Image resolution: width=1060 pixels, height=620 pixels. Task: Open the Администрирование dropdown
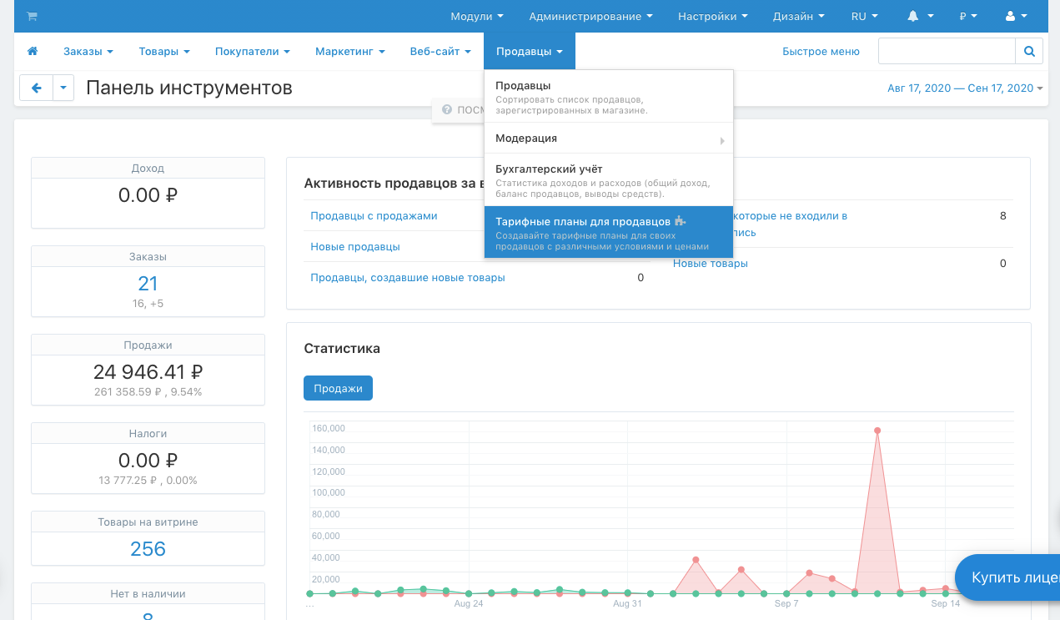click(590, 16)
